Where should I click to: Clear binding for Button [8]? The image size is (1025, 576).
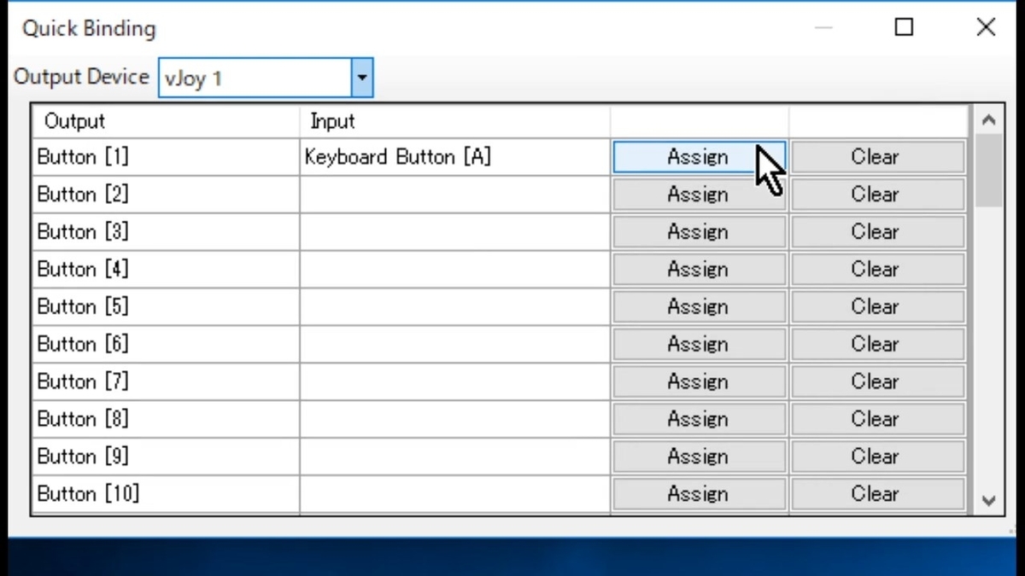click(x=877, y=420)
